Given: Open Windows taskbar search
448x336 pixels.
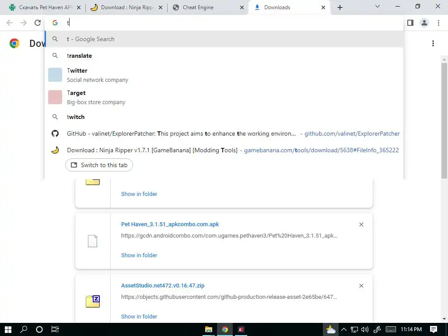Looking at the screenshot, I should 24,329.
